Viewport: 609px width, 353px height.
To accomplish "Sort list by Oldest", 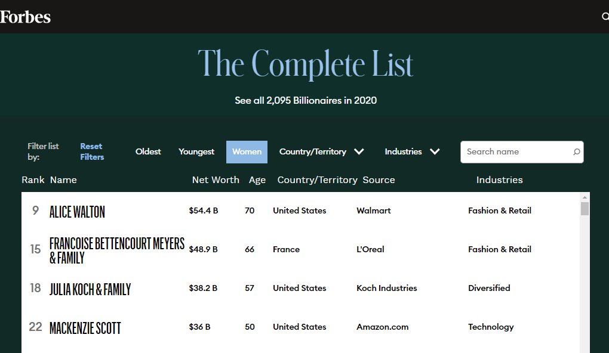I will point(148,152).
